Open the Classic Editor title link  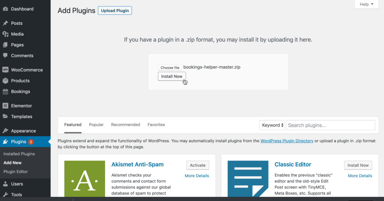pyautogui.click(x=293, y=165)
